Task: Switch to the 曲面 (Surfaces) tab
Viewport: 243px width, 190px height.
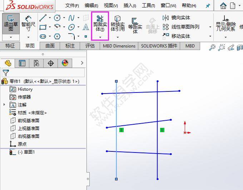Action: click(x=50, y=46)
